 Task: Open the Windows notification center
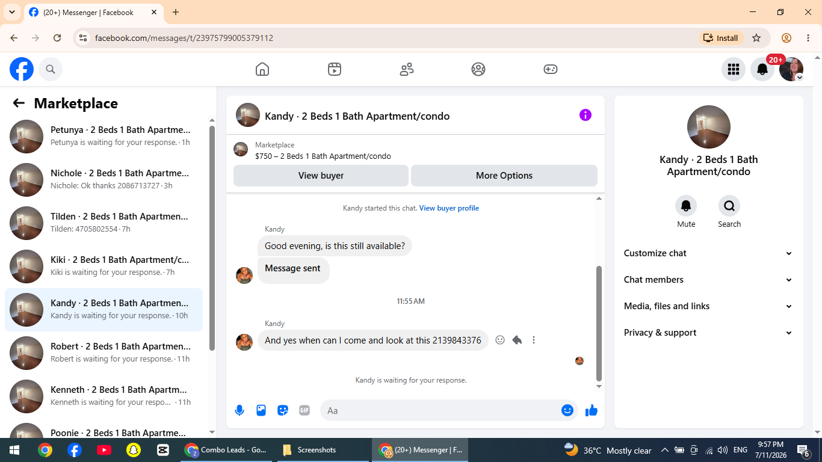[x=803, y=450]
